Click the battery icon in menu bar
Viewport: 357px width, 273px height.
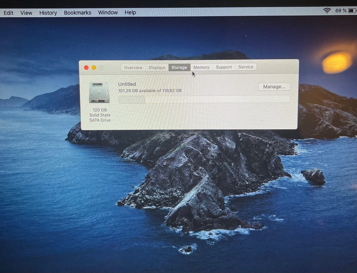click(352, 11)
